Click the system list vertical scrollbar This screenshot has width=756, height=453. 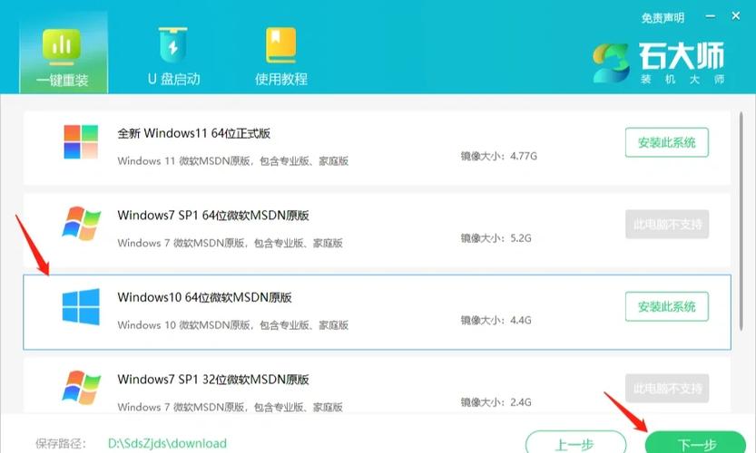click(741, 221)
